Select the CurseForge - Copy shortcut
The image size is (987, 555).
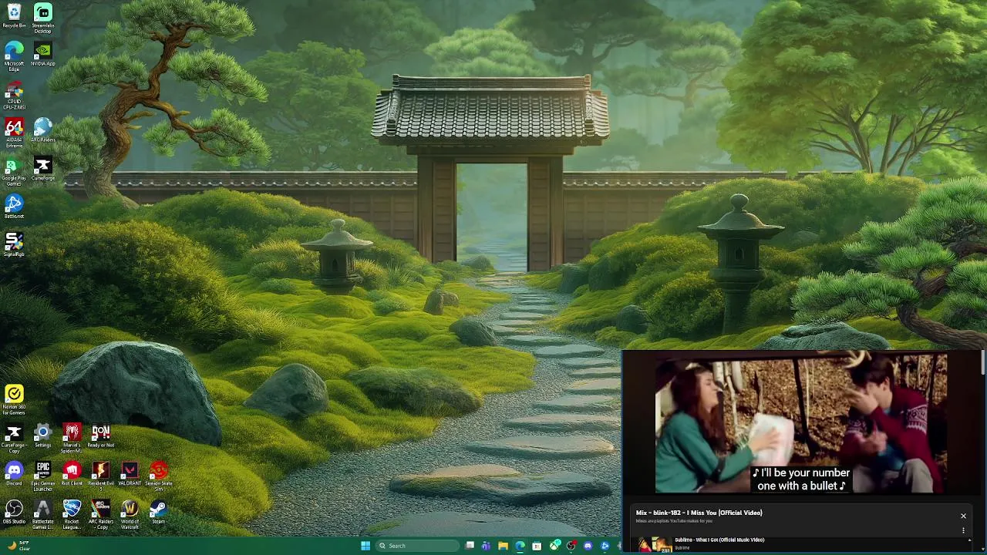[14, 438]
